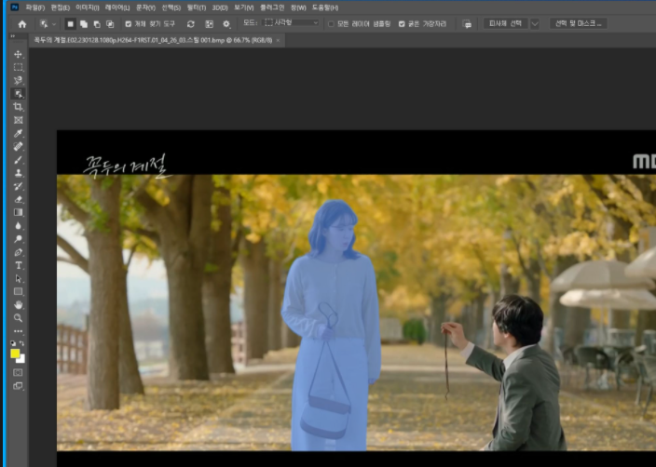Select the History Brush tool
The height and width of the screenshot is (467, 656).
(x=18, y=186)
